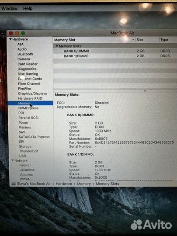Select the BANK 0/DIMM0 table row
Viewport: 177px width, 236px height.
115,51
